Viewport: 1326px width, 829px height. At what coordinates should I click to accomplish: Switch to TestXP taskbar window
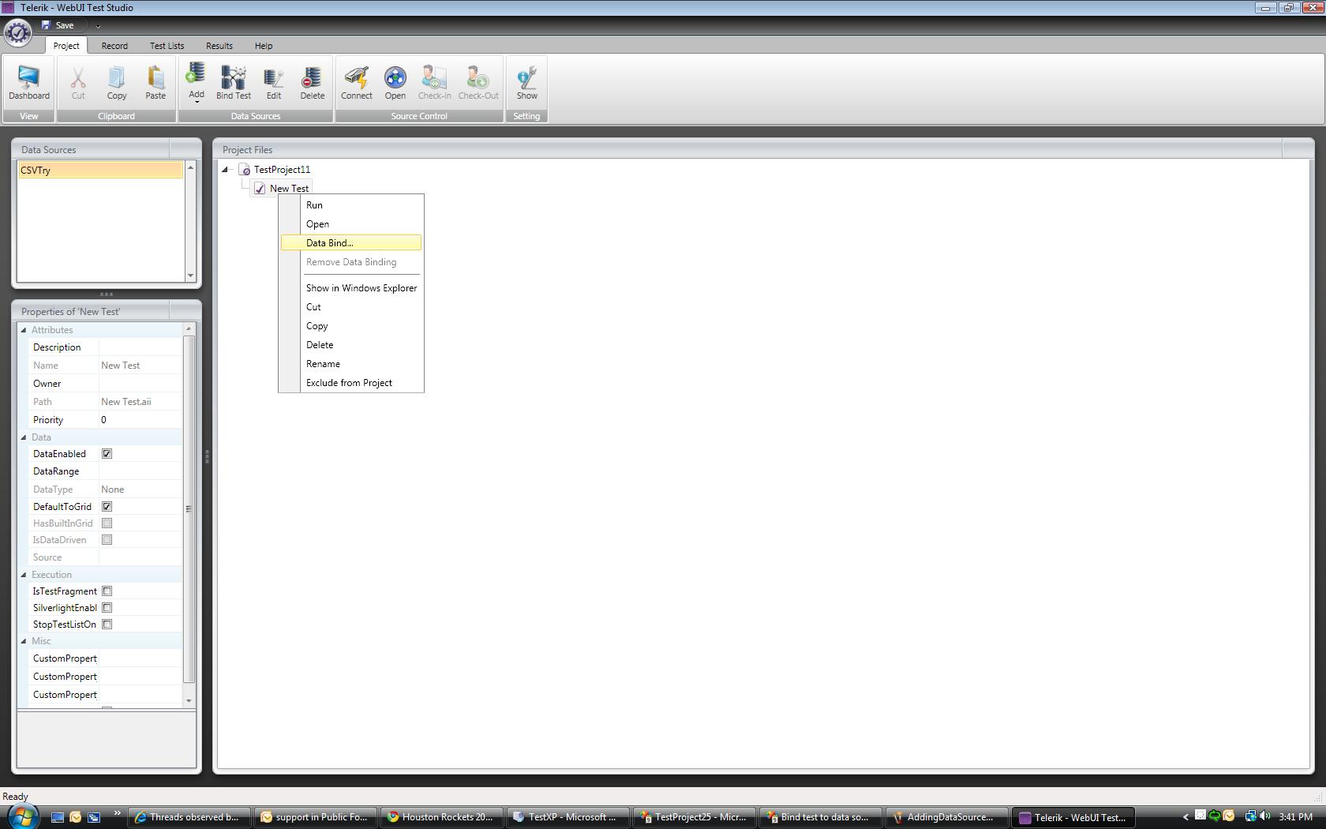tap(567, 817)
